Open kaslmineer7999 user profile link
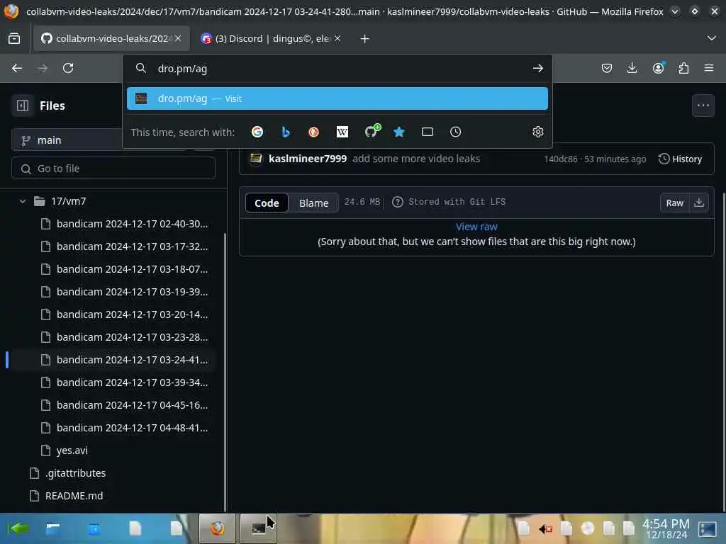The image size is (726, 544). 308,159
